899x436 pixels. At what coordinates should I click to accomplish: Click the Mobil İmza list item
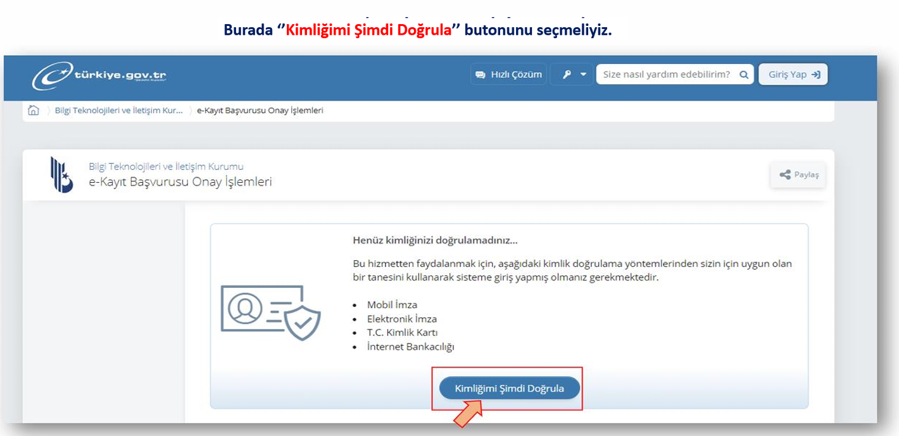392,305
